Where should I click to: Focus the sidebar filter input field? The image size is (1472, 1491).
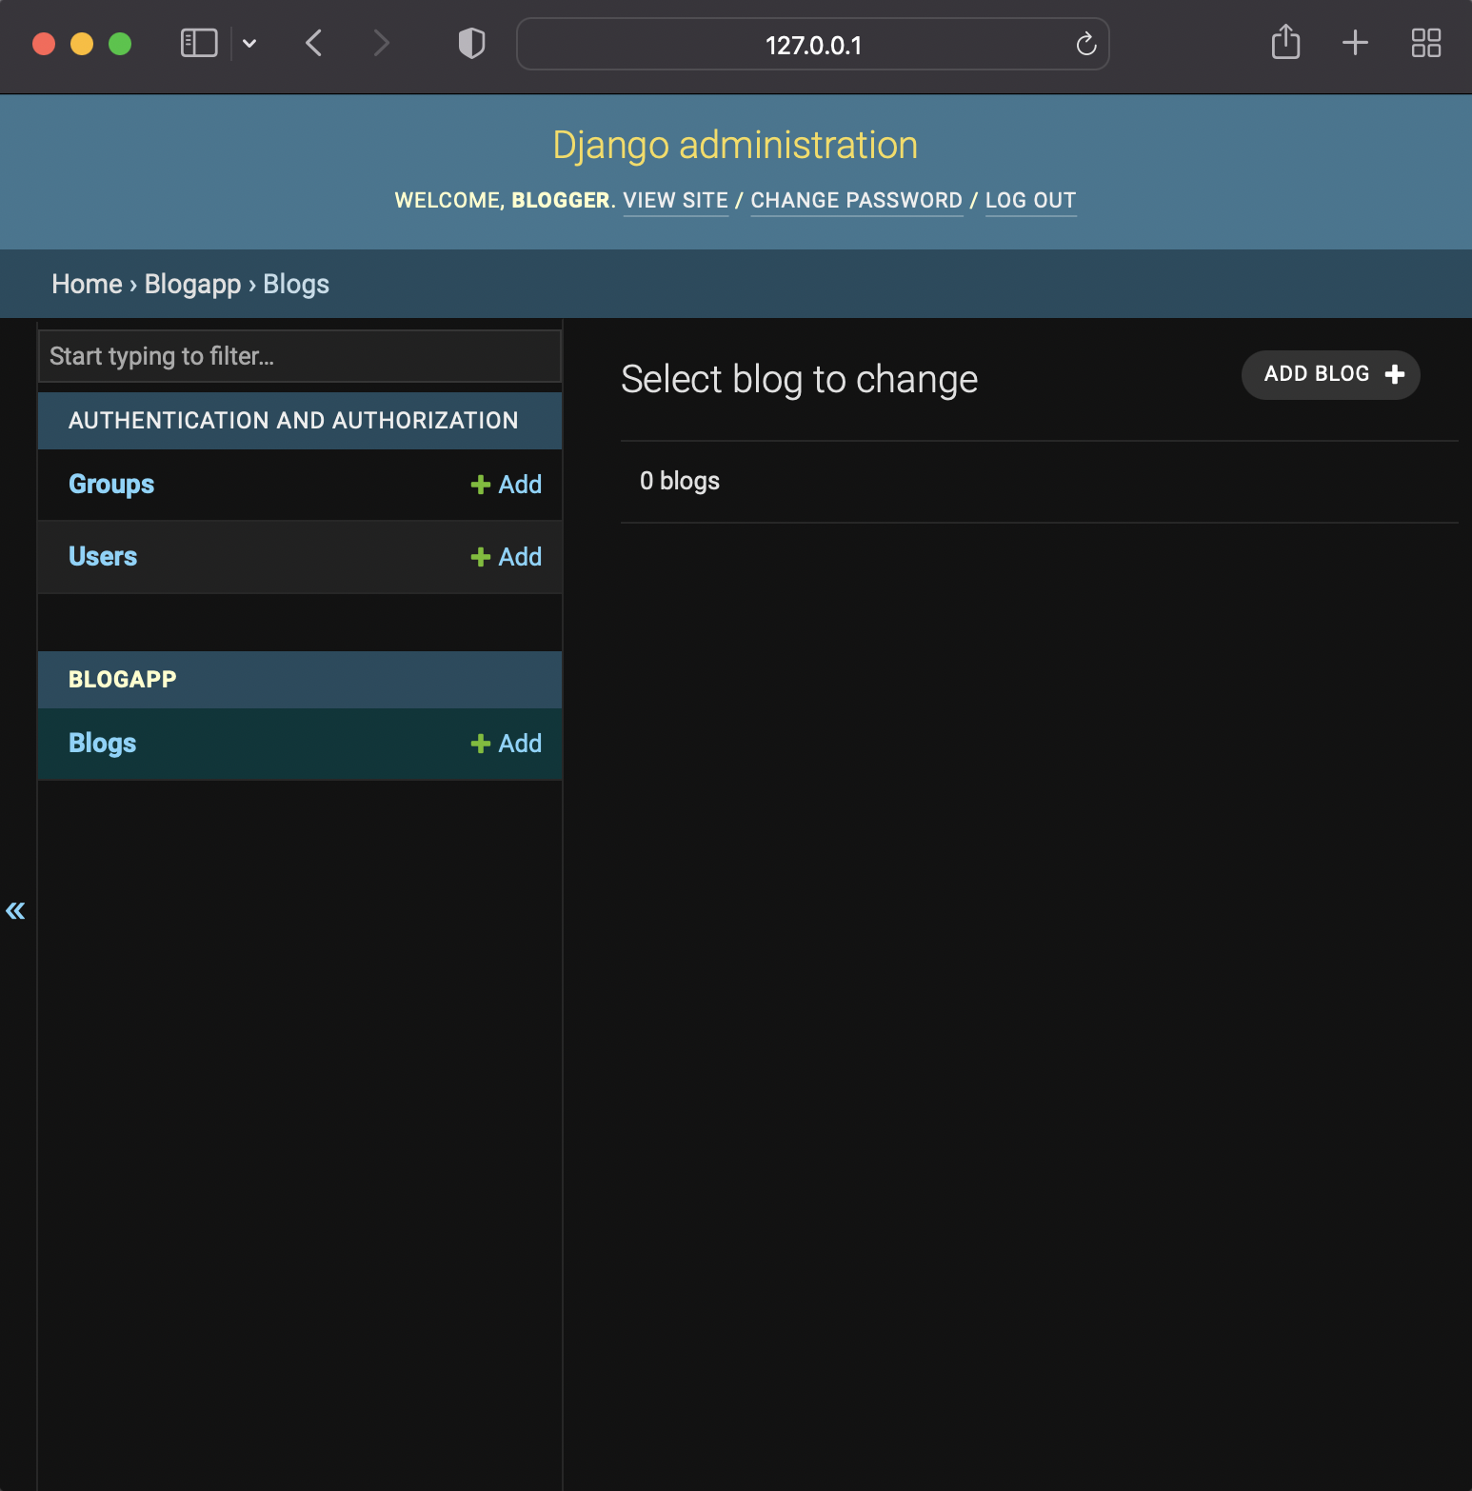pyautogui.click(x=300, y=356)
